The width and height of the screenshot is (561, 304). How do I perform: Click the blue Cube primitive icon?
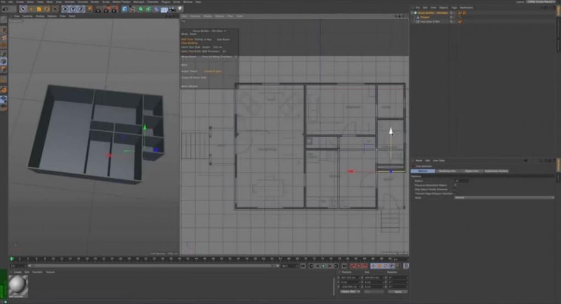(125, 9)
